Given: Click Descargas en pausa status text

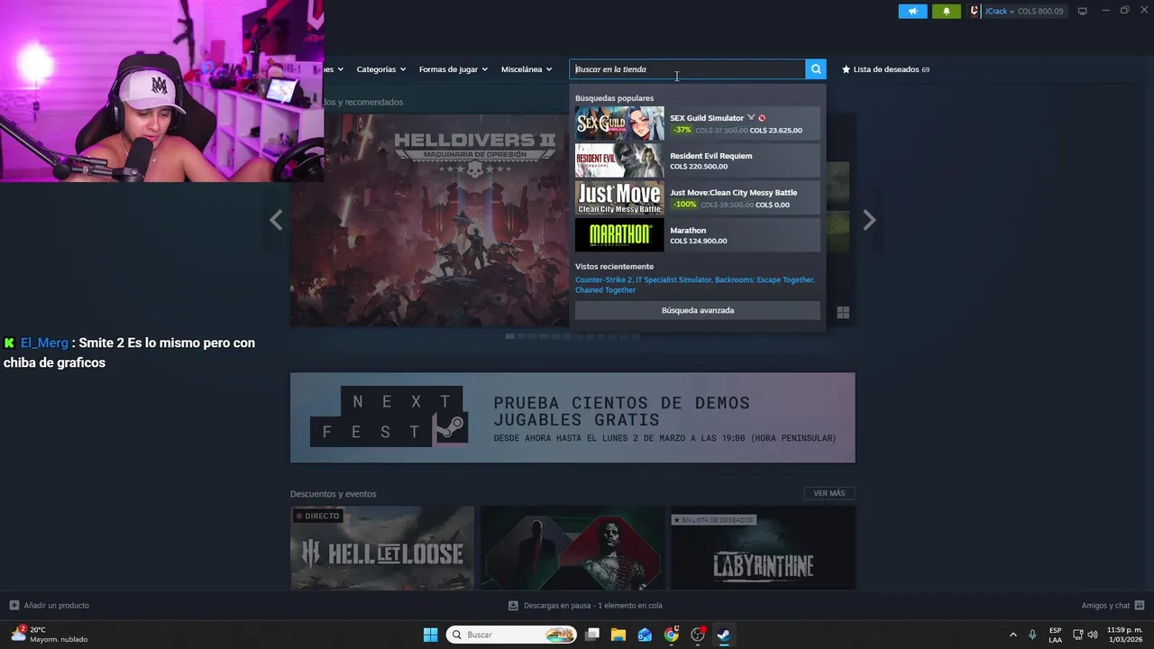Looking at the screenshot, I should click(593, 606).
